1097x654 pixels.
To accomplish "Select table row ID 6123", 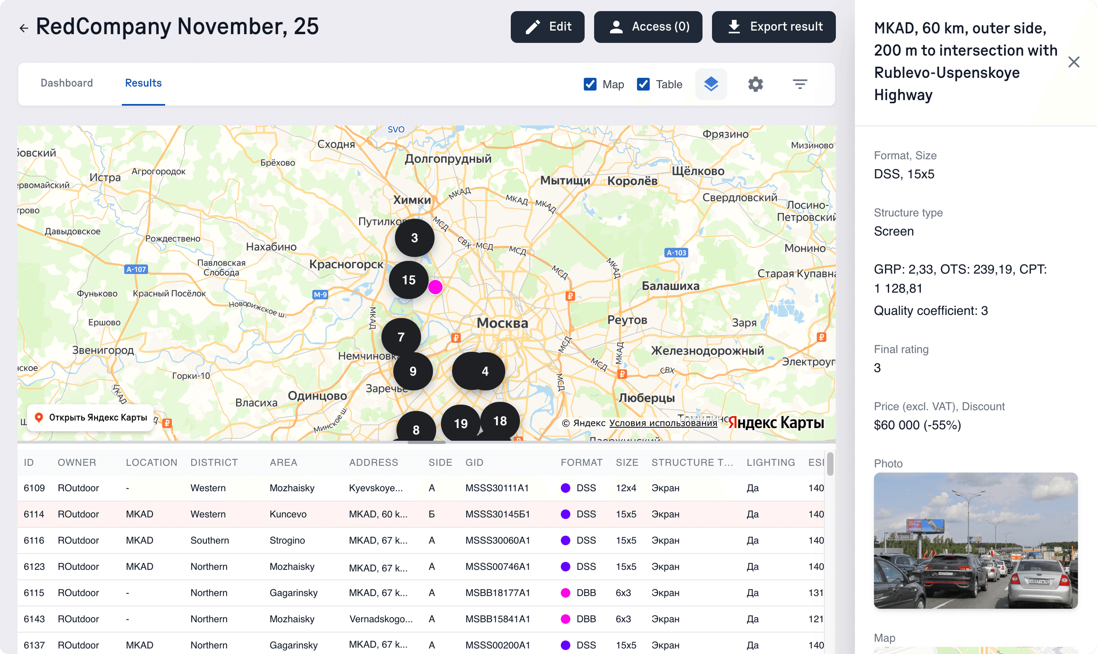I will point(421,566).
